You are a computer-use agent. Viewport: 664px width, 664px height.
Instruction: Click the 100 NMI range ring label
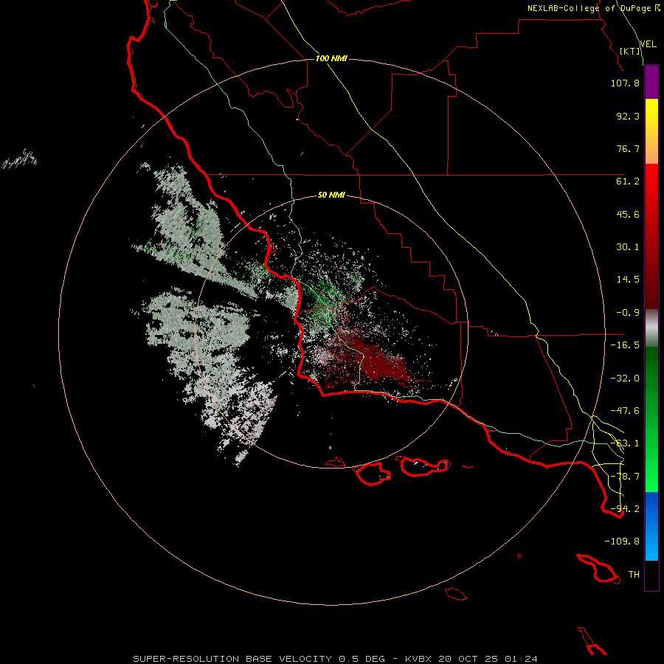[x=331, y=58]
